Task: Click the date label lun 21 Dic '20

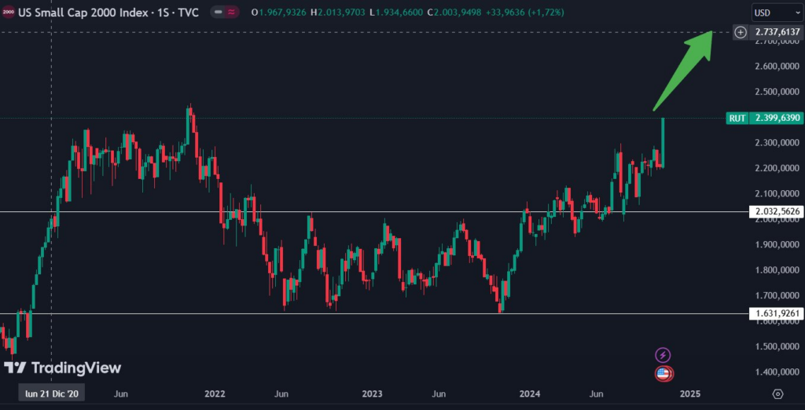Action: pyautogui.click(x=51, y=394)
